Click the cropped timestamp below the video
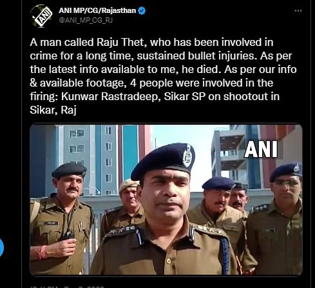 (67, 287)
